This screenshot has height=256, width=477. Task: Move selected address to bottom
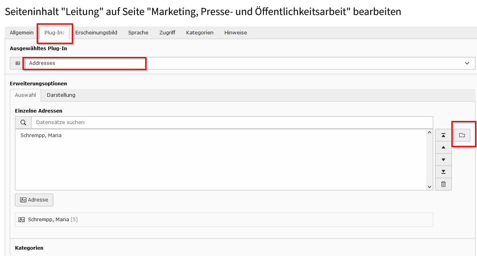click(443, 172)
